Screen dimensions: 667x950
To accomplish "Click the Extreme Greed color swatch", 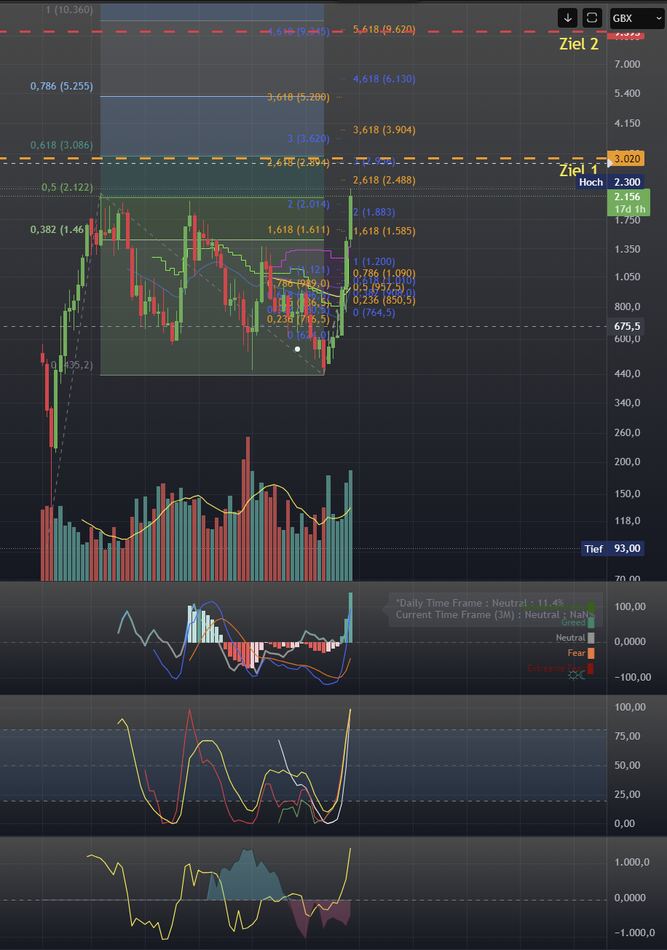I will 591,607.
